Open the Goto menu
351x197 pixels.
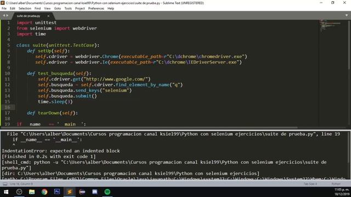(x=57, y=9)
